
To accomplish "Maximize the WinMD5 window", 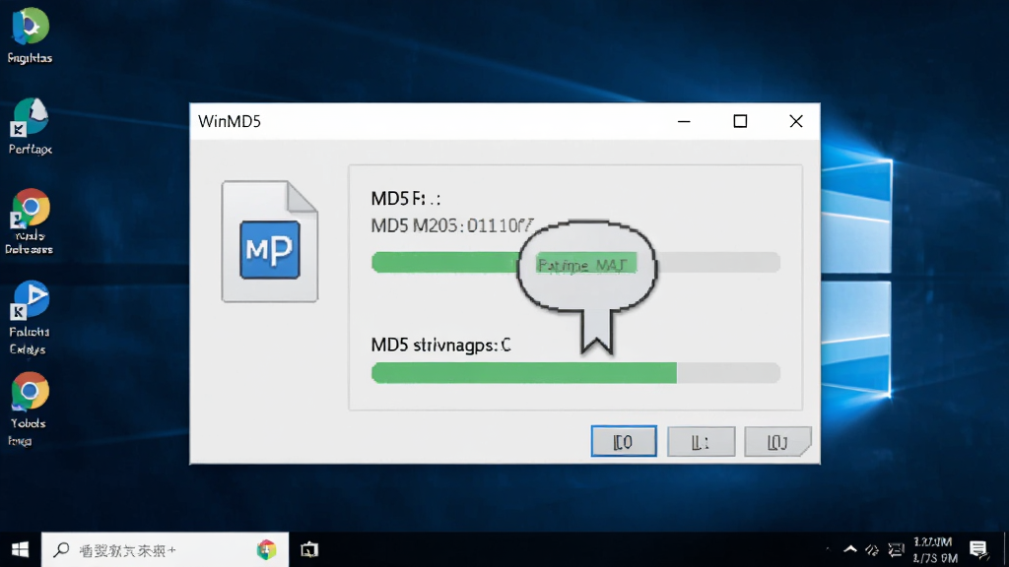I will [x=740, y=121].
